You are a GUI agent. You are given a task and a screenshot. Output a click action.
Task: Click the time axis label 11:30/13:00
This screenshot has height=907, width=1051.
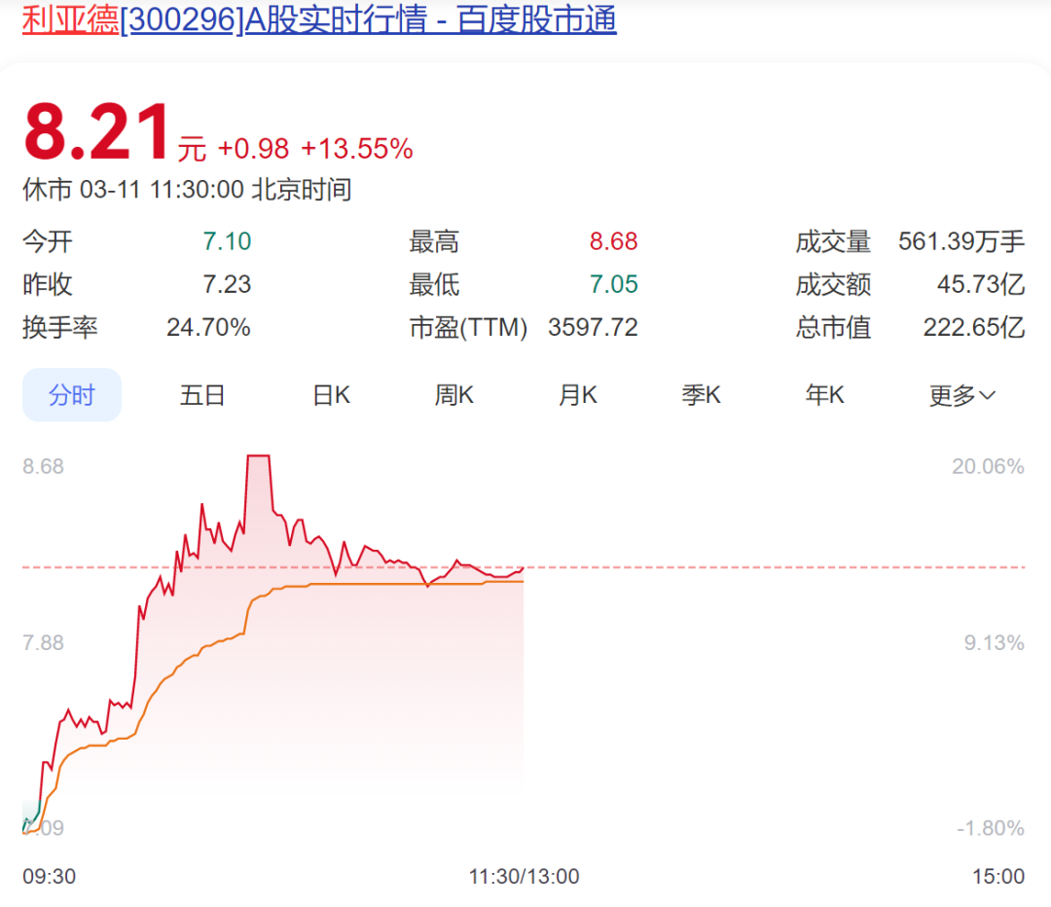click(524, 876)
